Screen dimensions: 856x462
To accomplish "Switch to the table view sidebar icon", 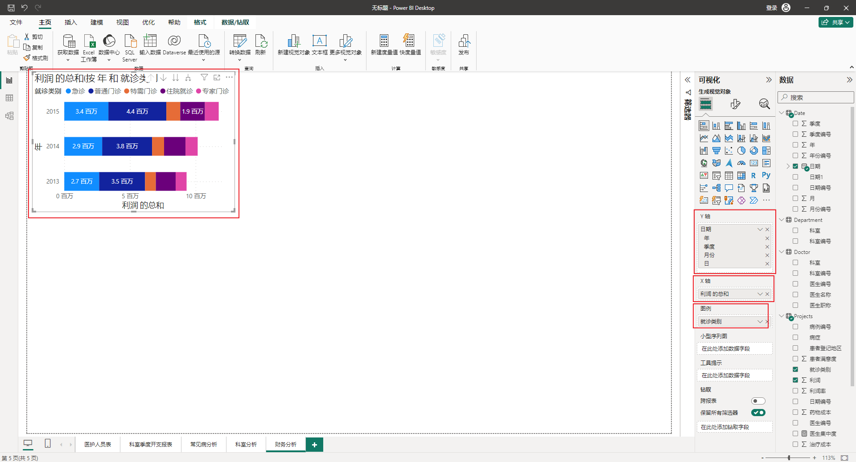I will point(9,98).
